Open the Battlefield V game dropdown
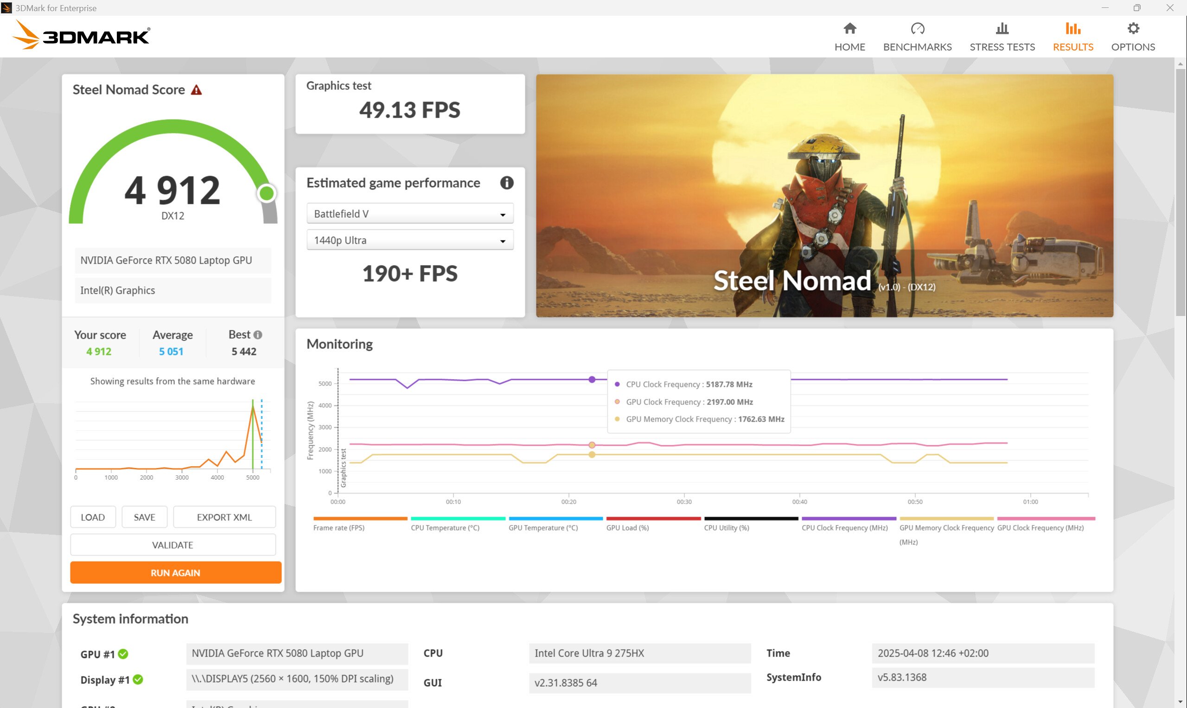Image resolution: width=1187 pixels, height=708 pixels. click(x=409, y=214)
